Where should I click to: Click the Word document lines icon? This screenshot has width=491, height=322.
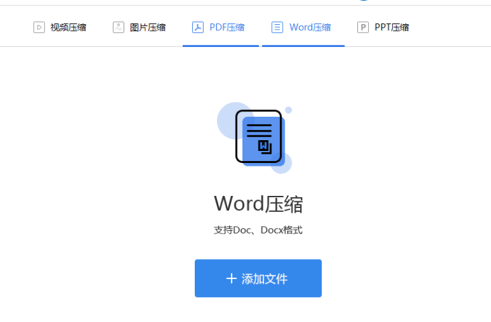(277, 28)
